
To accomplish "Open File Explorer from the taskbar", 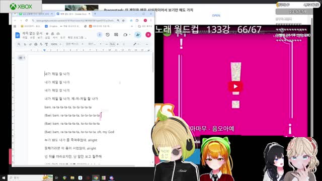I will (72, 177).
